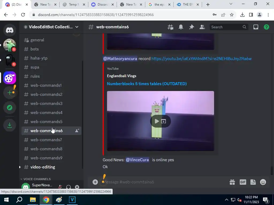Image resolution: width=274 pixels, height=205 pixels.
Task: Open Numberblocks 5 times tables title link
Action: point(147,84)
